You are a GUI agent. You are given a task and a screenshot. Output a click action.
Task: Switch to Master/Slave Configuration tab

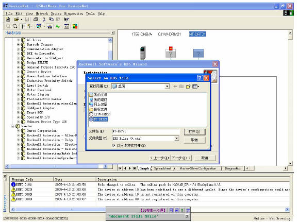point(197,168)
